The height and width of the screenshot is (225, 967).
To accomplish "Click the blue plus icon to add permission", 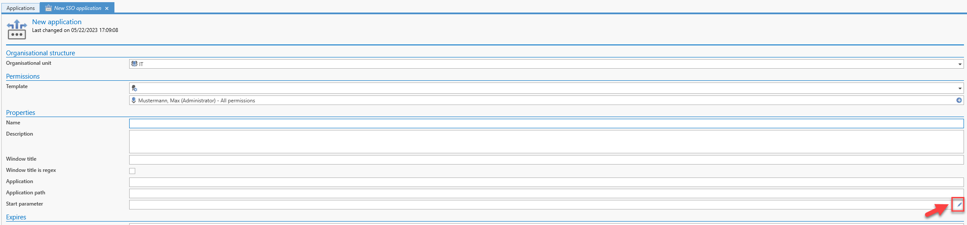I will pos(959,100).
